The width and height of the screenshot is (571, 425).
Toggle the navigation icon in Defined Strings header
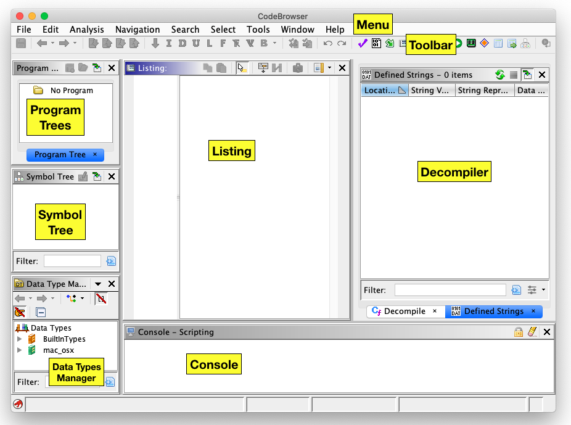[527, 75]
